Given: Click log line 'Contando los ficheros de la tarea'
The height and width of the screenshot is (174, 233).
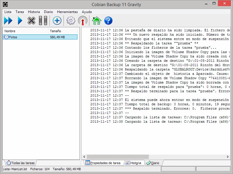Looking at the screenshot, I should click(153, 48).
